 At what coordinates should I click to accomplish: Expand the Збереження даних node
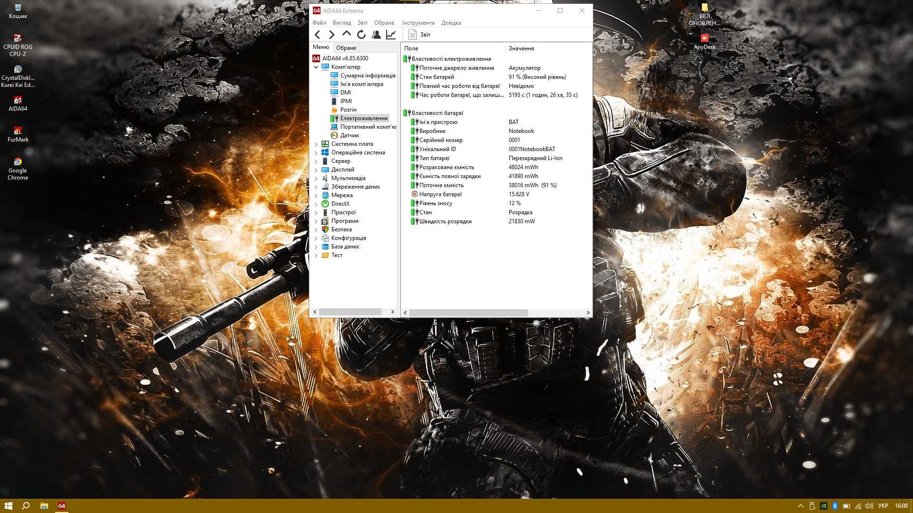click(316, 187)
